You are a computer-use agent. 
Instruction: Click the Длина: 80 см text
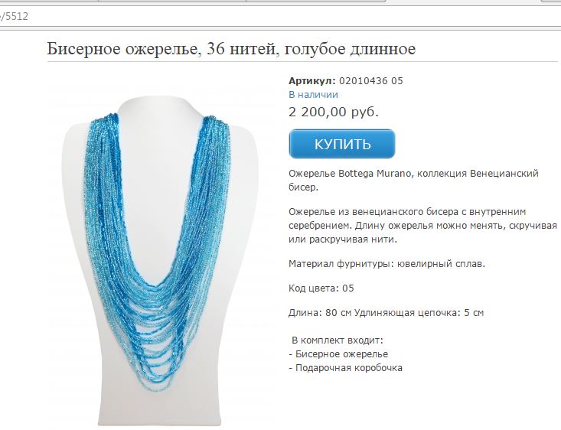[320, 313]
